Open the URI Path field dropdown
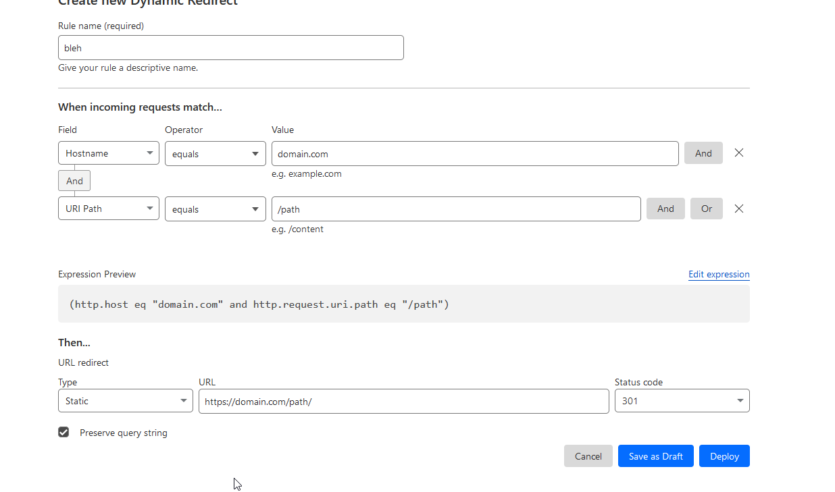The image size is (835, 492). 109,209
